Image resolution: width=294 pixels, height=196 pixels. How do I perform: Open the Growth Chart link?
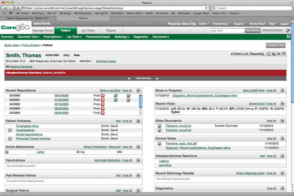[257, 104]
